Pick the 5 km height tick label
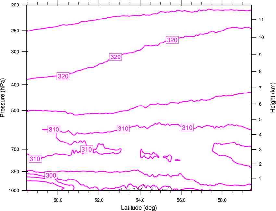 (260, 119)
